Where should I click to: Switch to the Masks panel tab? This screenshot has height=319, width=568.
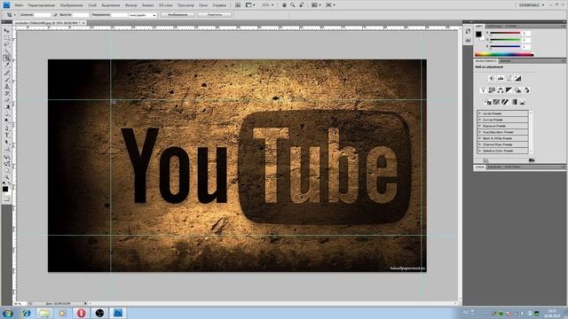click(505, 61)
